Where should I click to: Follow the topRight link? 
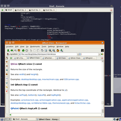55,95
